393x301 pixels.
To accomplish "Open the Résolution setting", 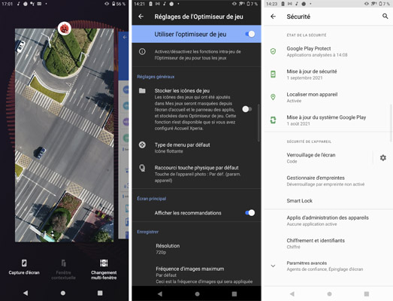I will click(197, 249).
